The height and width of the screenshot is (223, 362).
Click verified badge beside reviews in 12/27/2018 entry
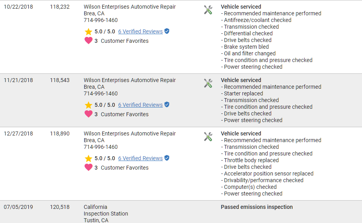[x=167, y=158]
